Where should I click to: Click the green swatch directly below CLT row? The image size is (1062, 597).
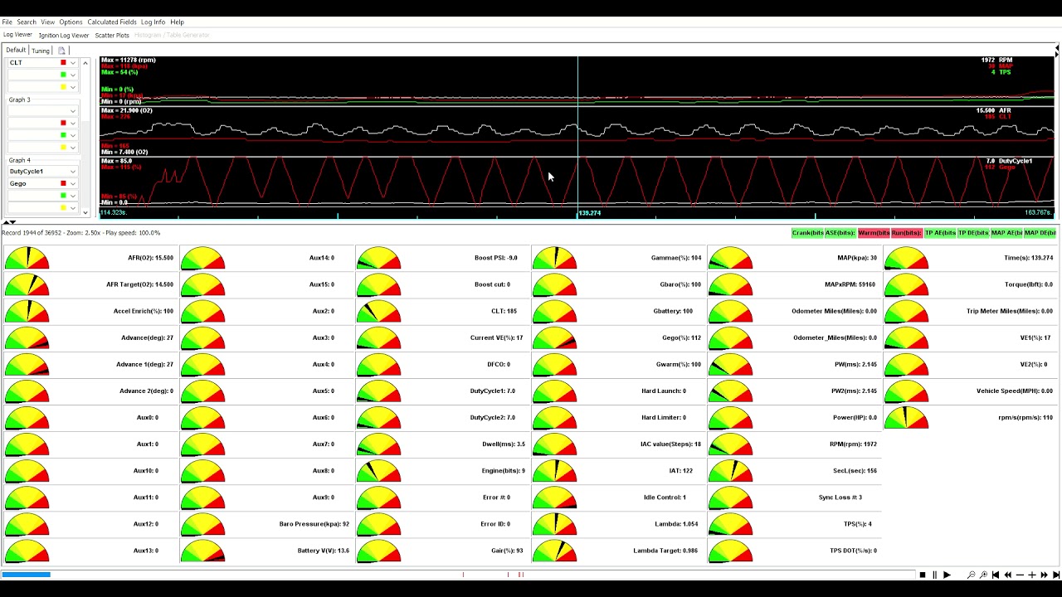click(x=63, y=75)
